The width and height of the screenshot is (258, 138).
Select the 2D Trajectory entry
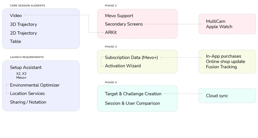click(23, 33)
